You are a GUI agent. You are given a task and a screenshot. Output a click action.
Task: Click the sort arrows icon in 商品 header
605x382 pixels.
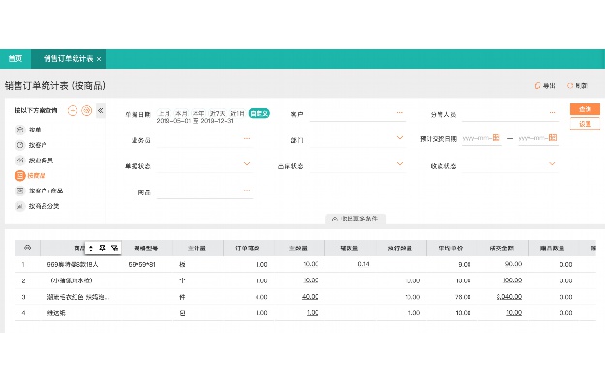tap(91, 249)
